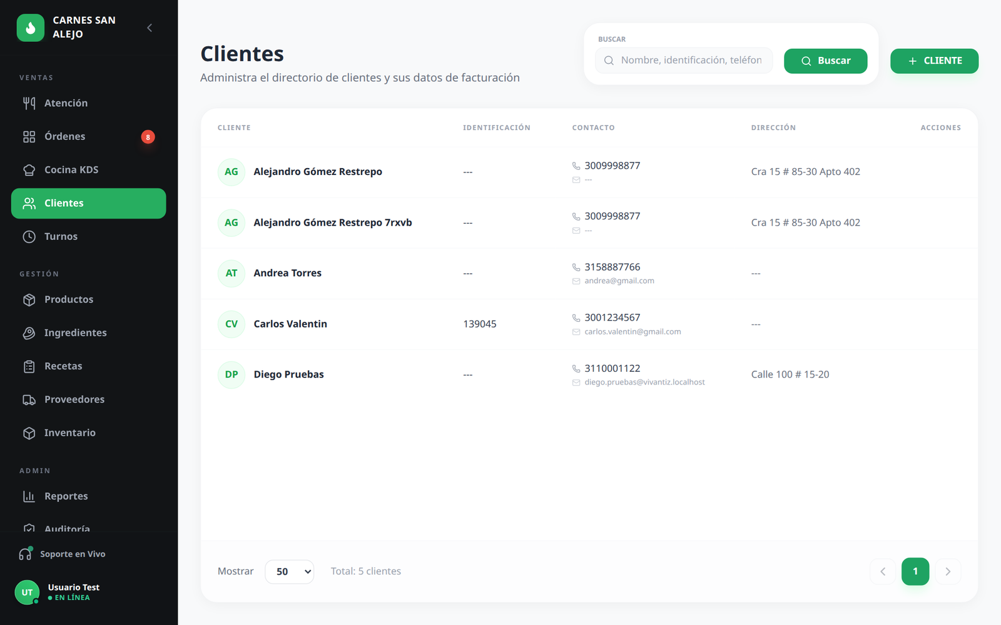Go to next page with right chevron

coord(948,571)
